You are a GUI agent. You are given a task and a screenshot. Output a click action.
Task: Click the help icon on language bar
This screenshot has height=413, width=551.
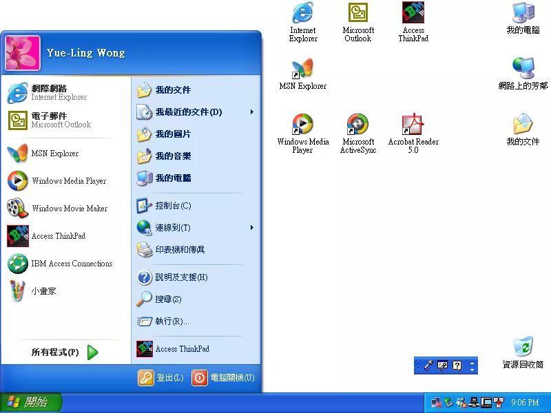coord(457,366)
